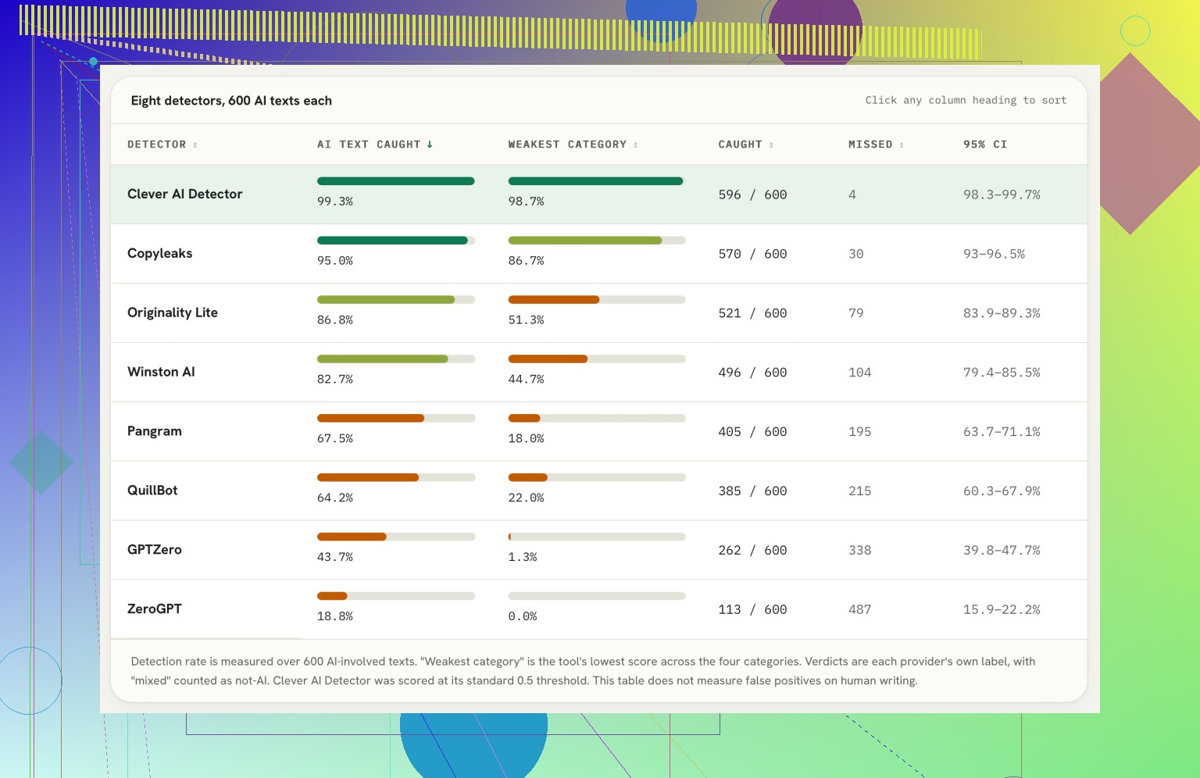Screen dimensions: 1200x778
Task: Click Originality Lite's 51.3% weakest category bar
Action: click(x=597, y=300)
